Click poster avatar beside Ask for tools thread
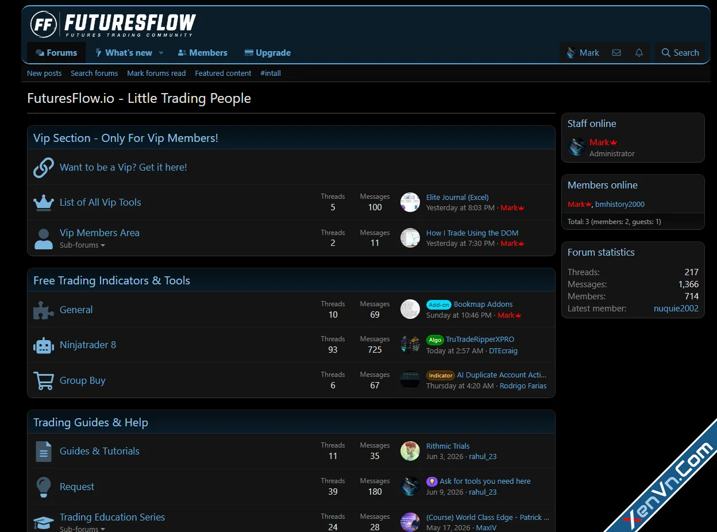The height and width of the screenshot is (532, 717). (x=410, y=487)
